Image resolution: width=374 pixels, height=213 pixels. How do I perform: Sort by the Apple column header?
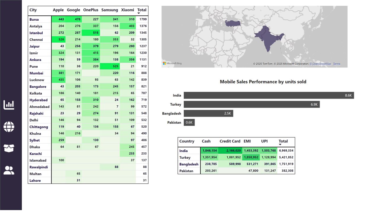[x=58, y=10]
